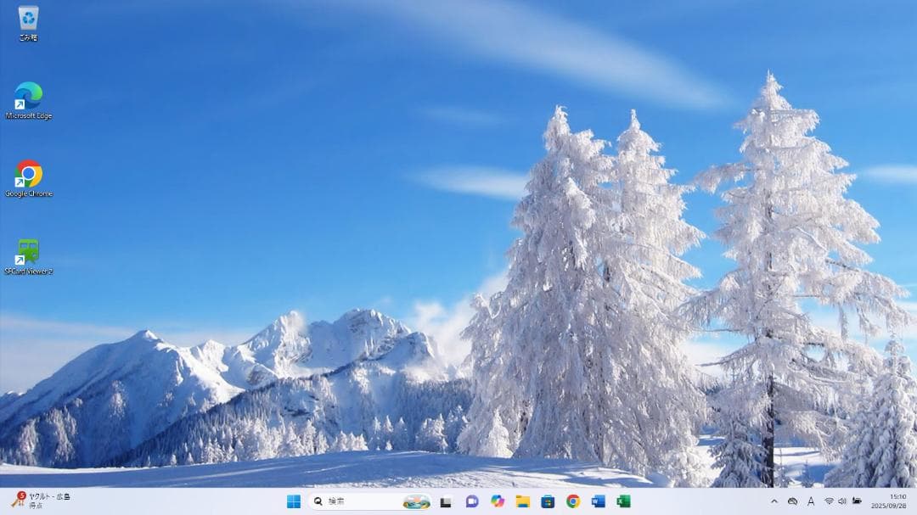Click the OneDrive cloud tray icon

coord(792,501)
